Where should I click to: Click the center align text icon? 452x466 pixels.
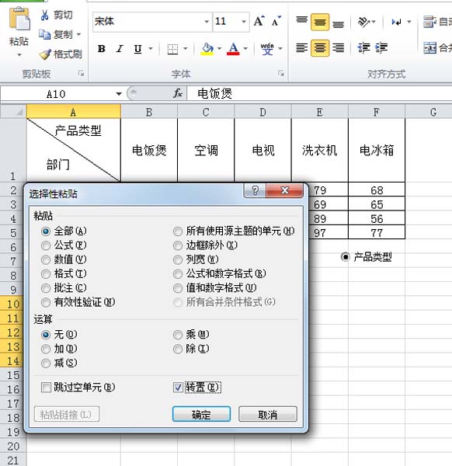click(320, 47)
